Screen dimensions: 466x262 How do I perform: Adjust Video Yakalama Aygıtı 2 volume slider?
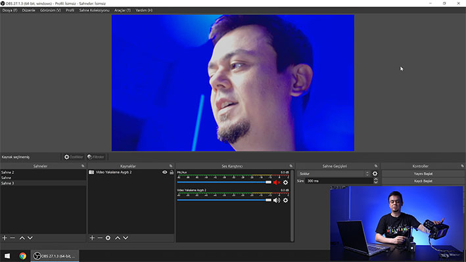[224, 200]
